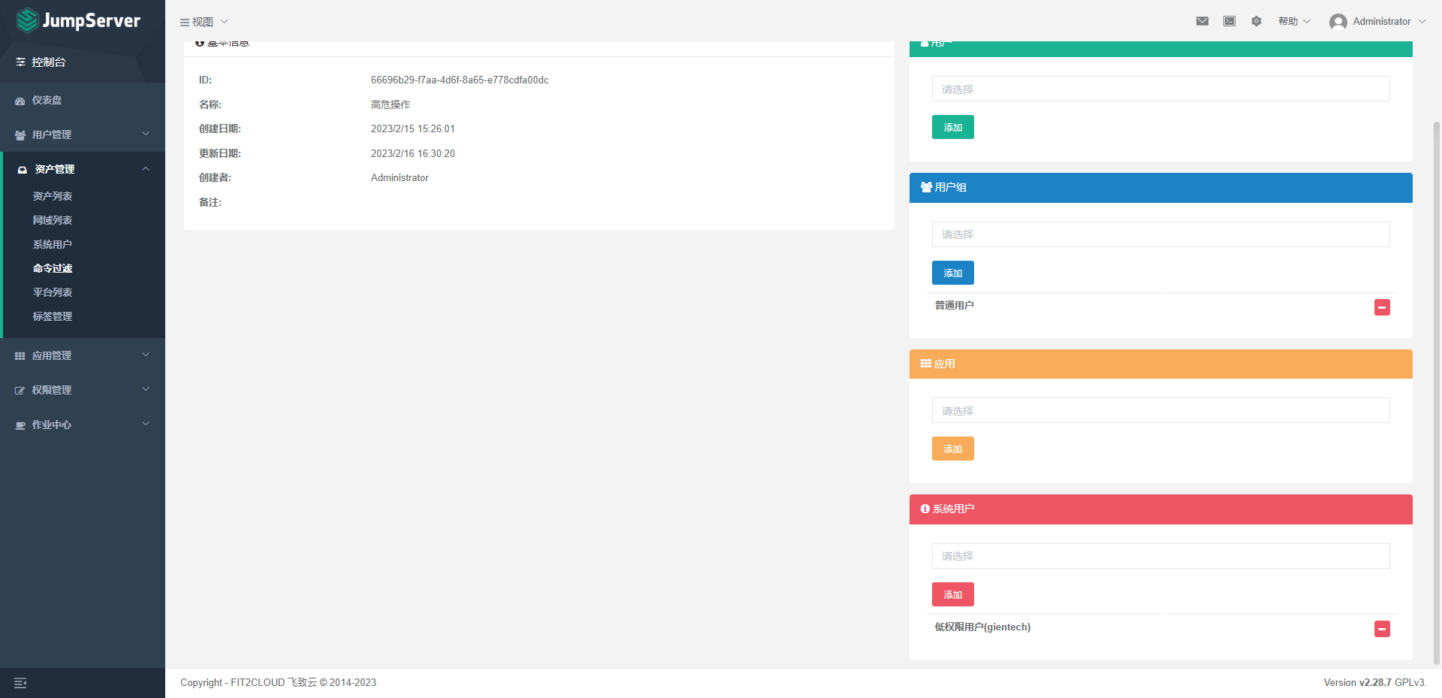This screenshot has width=1442, height=698.
Task: Remove 低权限用户(gientech) system user
Action: click(1382, 629)
